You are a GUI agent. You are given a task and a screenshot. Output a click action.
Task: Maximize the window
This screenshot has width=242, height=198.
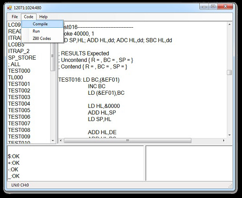213,7
